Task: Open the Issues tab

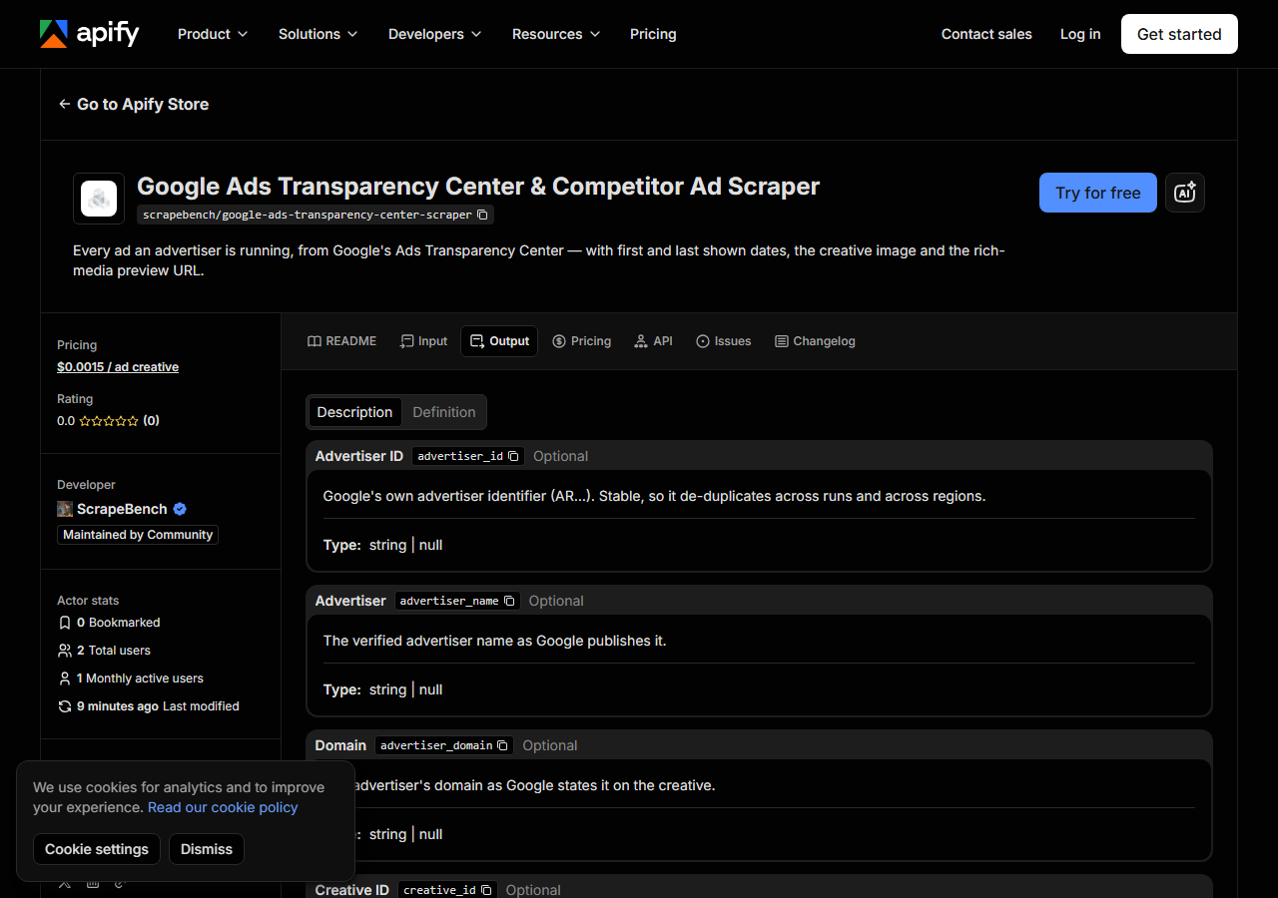Action: tap(723, 341)
